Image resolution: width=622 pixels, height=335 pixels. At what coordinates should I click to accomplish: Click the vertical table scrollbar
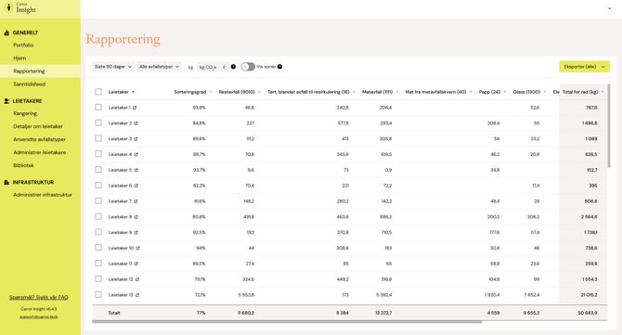click(x=609, y=126)
